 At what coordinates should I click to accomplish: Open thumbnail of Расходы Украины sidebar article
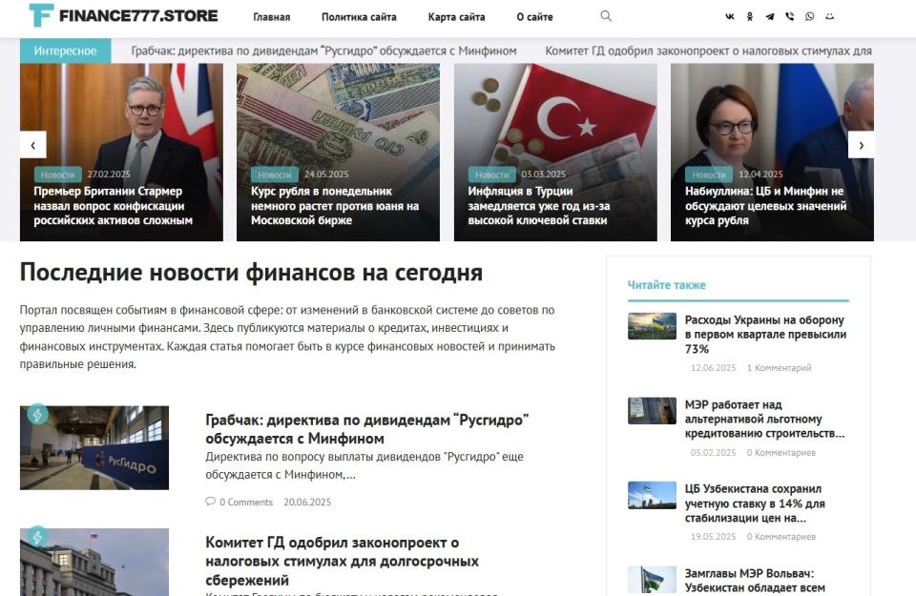click(652, 326)
